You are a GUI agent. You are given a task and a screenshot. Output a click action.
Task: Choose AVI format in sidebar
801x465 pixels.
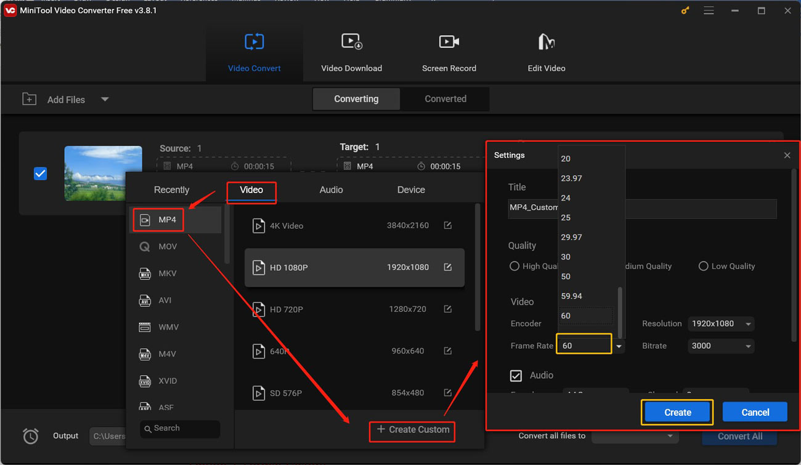(x=176, y=300)
